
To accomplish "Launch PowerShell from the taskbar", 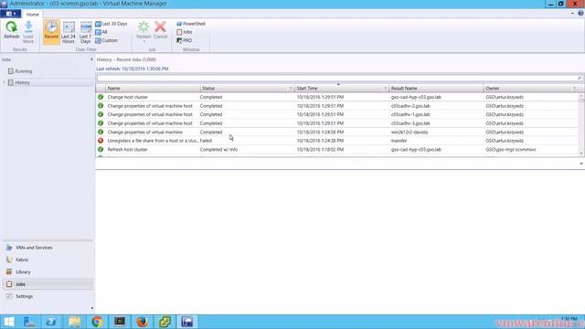I will pos(51,322).
